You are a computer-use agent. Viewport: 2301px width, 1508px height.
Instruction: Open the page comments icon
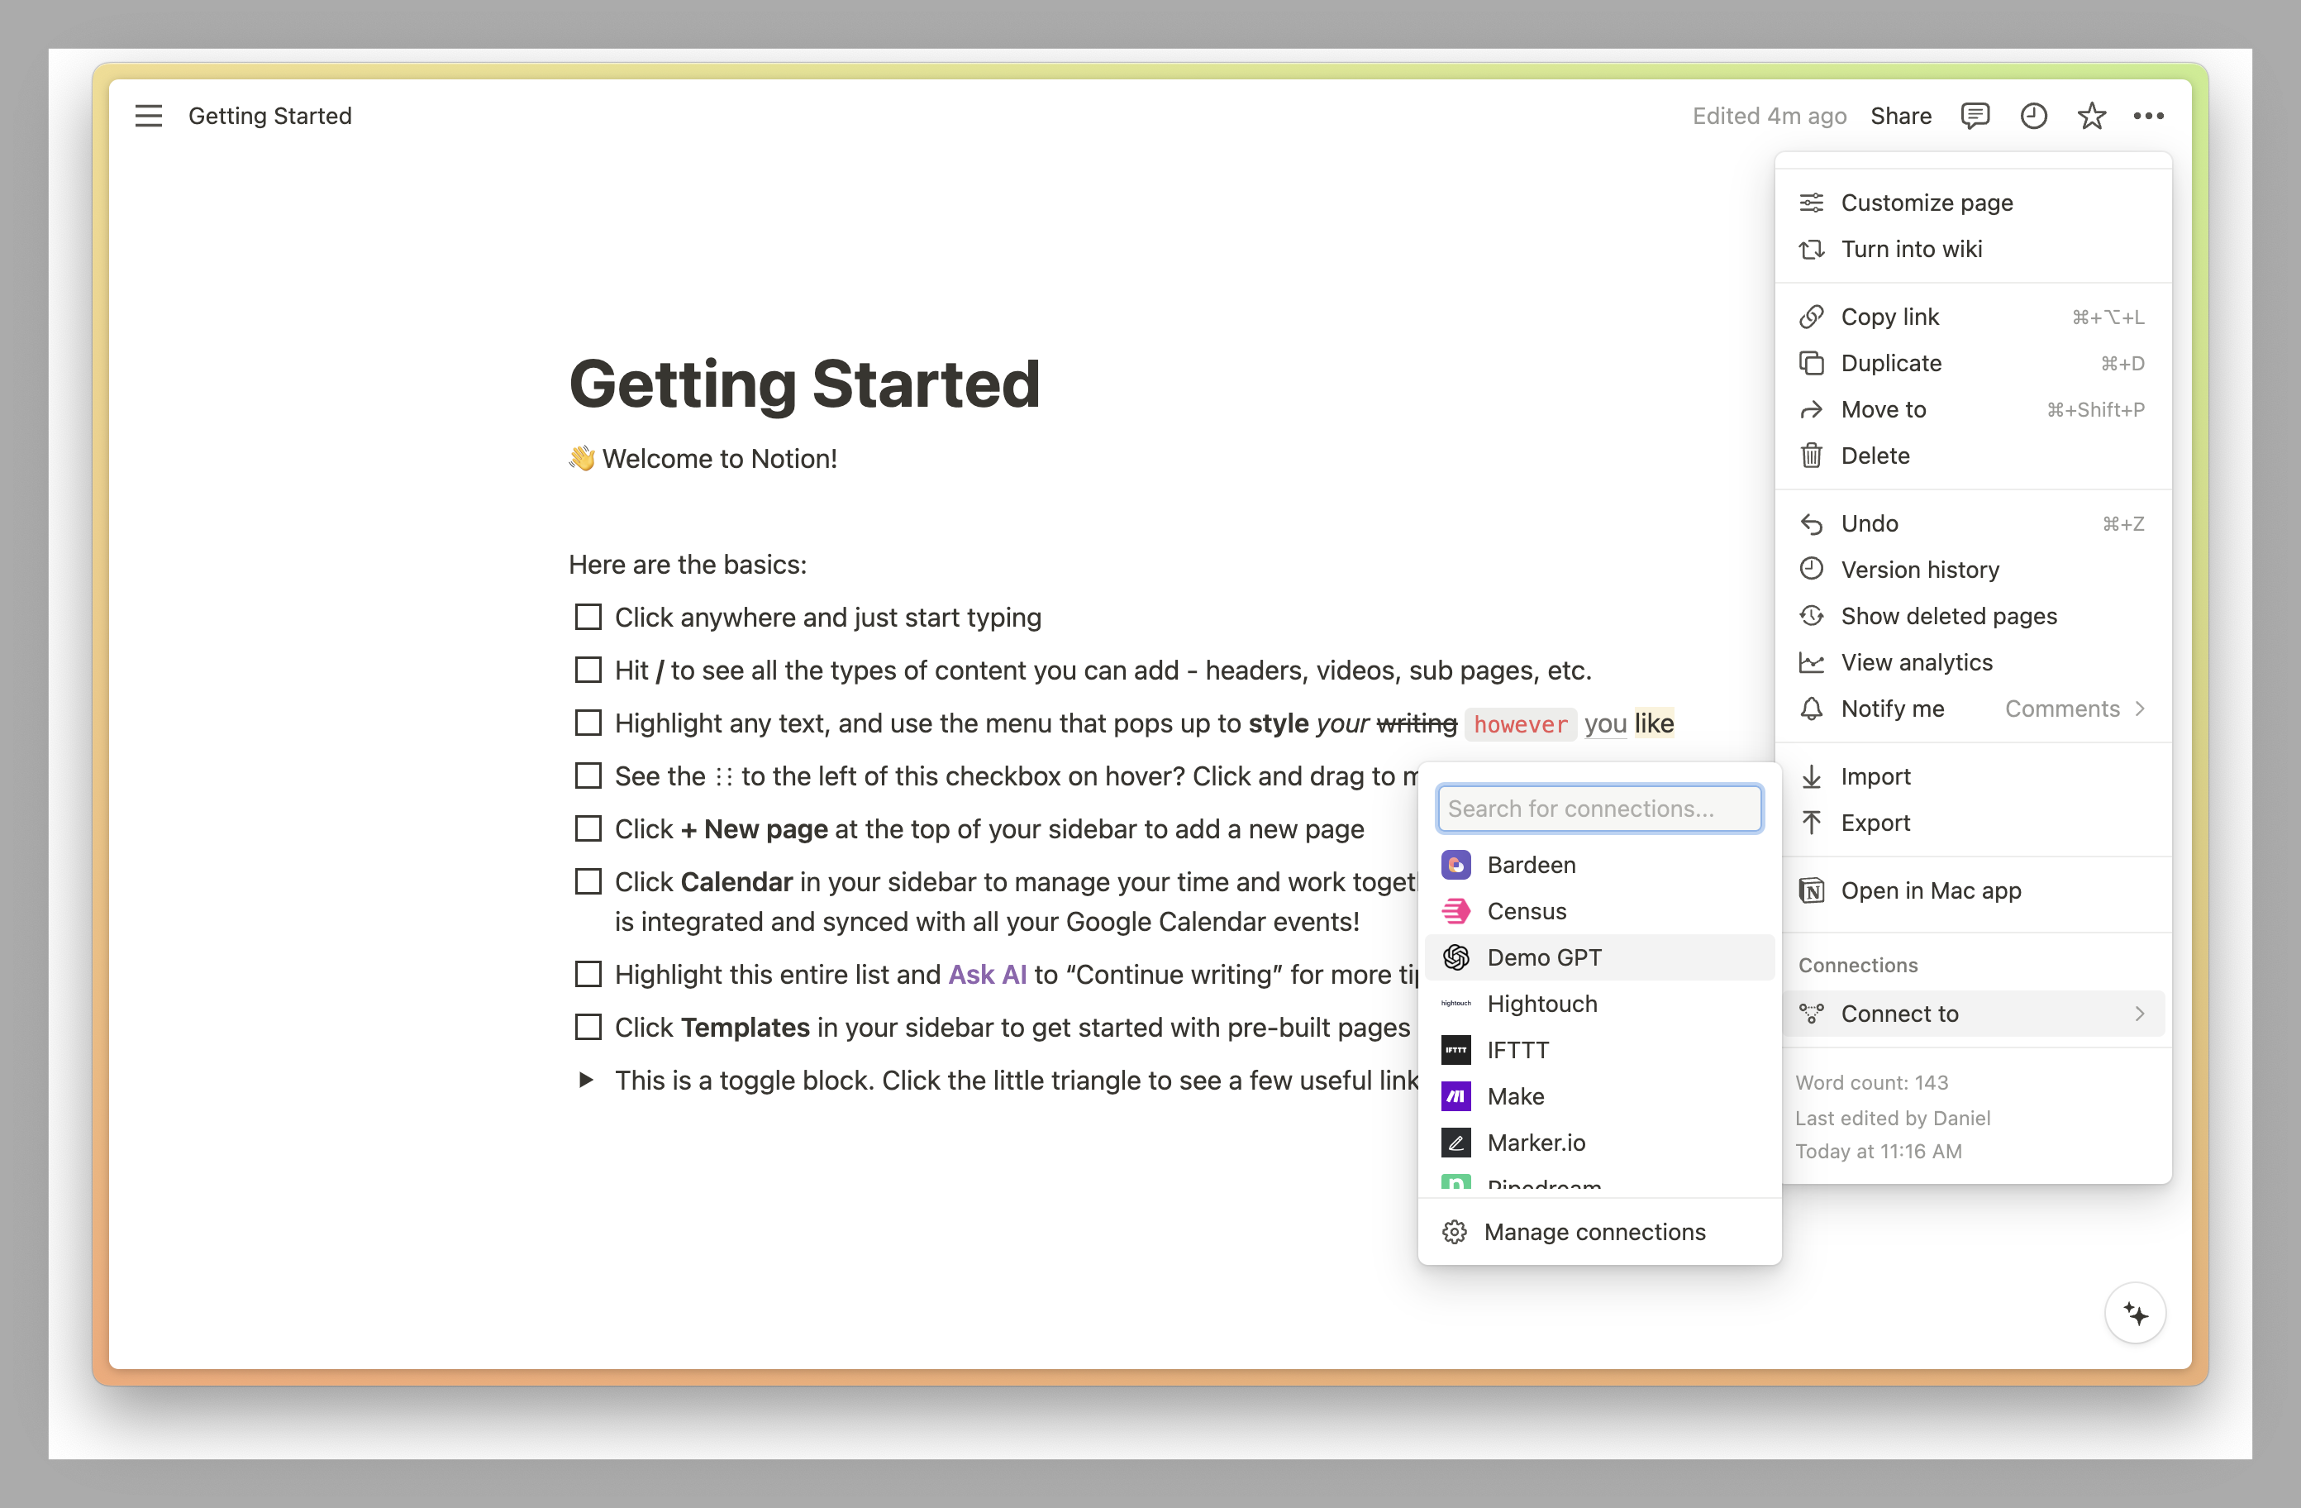[x=1975, y=116]
